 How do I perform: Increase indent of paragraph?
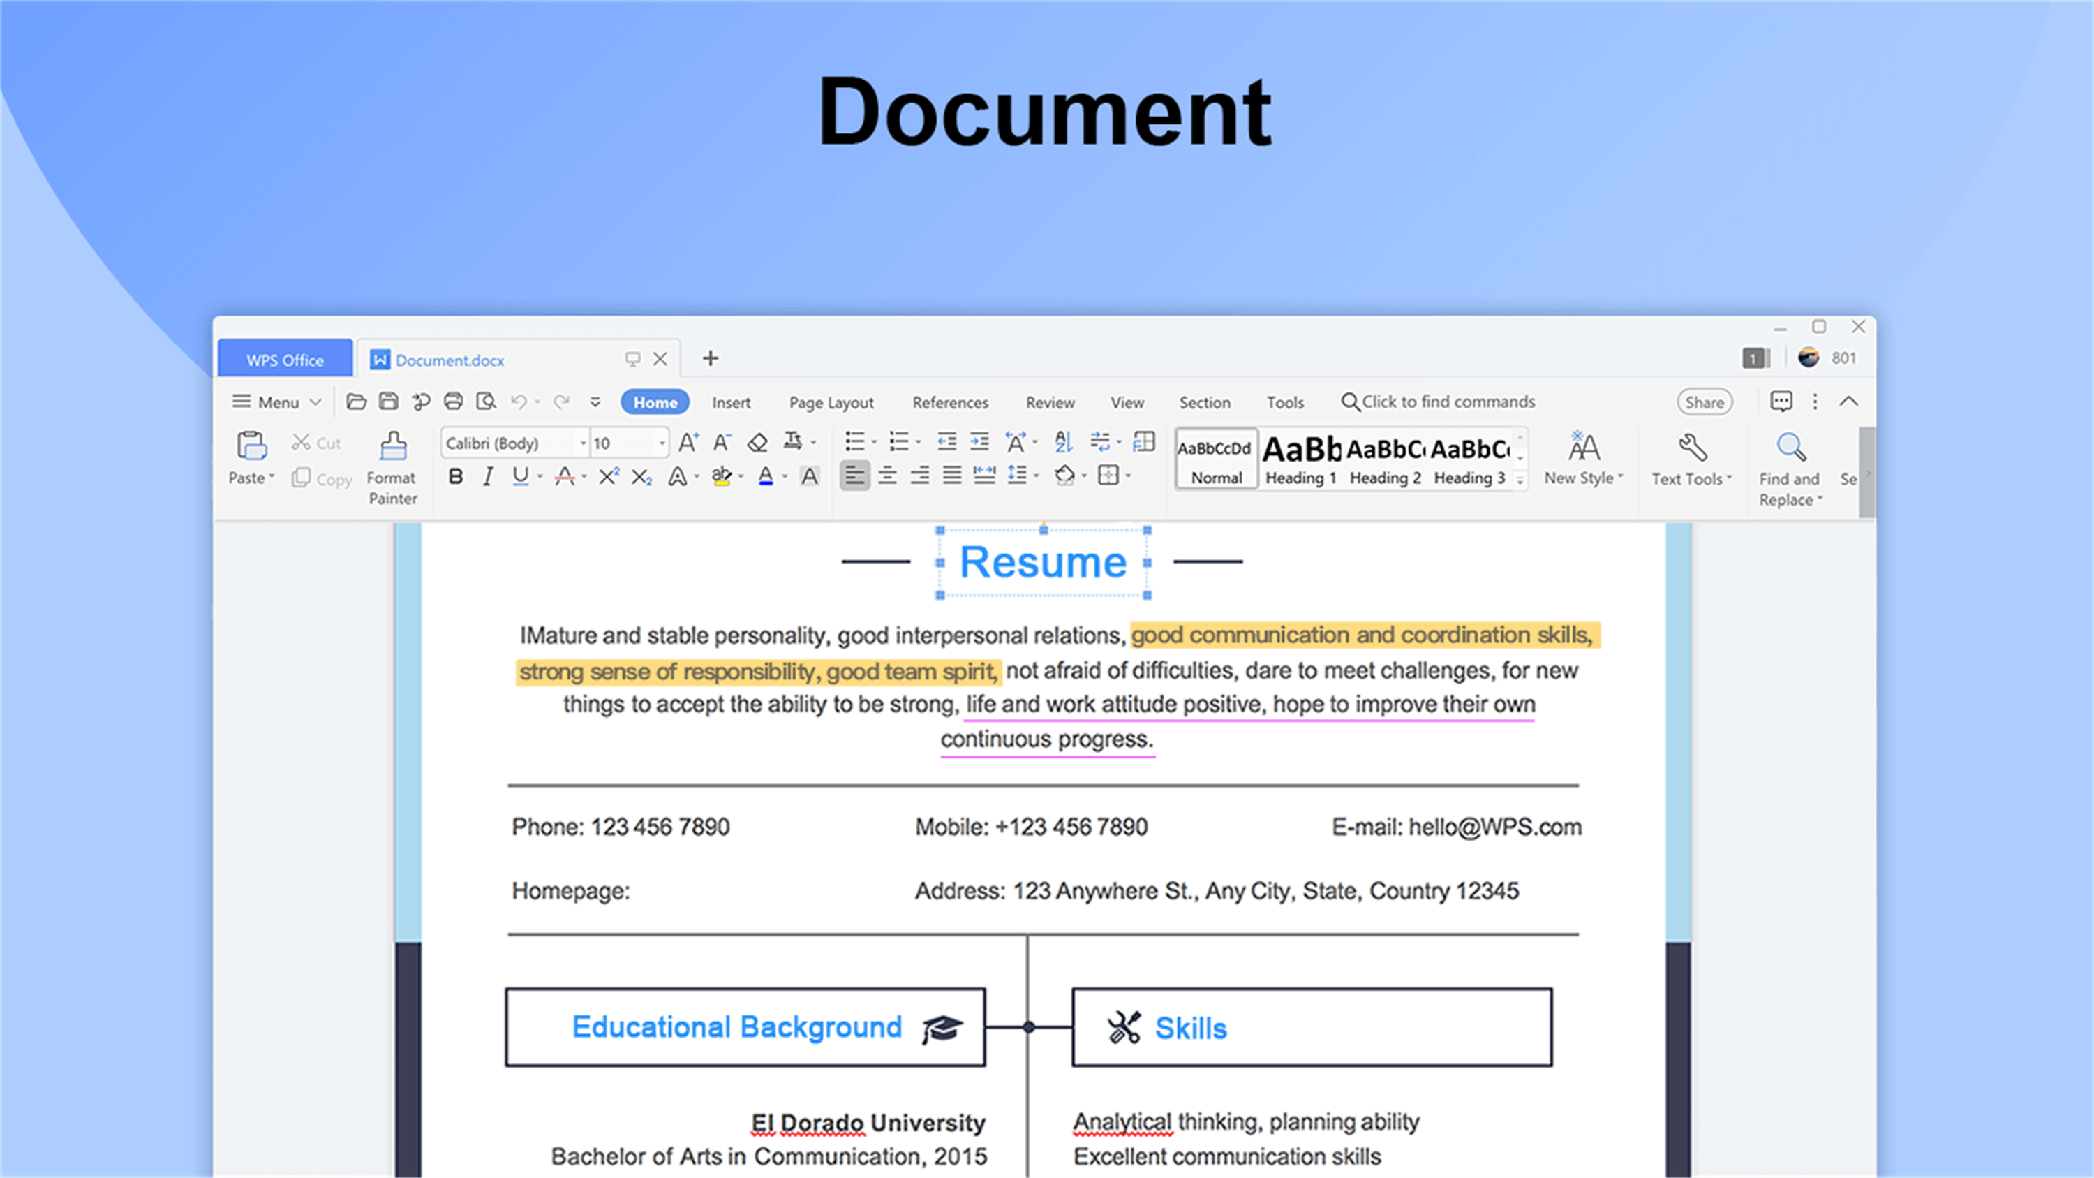(979, 441)
